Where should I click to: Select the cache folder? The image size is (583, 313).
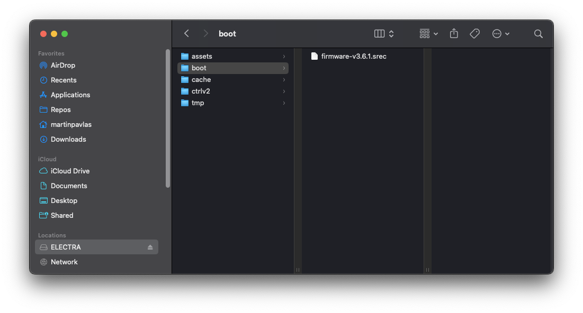(233, 80)
